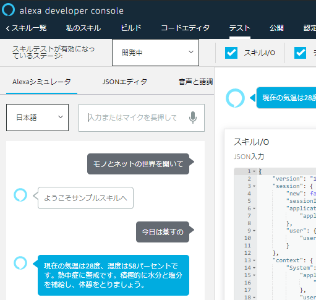Toggle the second blue checkbox at right edge

(x=300, y=53)
